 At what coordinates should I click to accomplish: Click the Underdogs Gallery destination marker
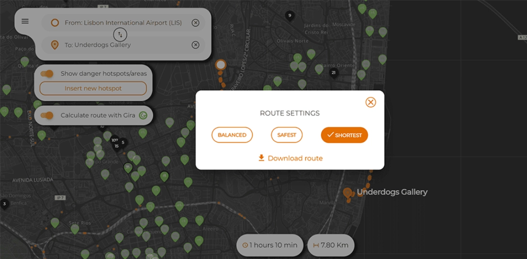click(x=347, y=193)
